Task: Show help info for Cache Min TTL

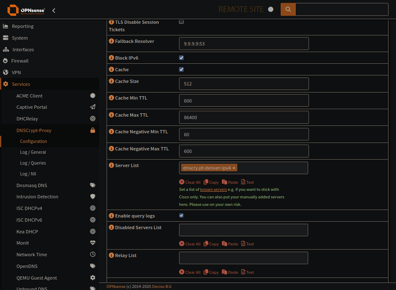Action: [111, 97]
